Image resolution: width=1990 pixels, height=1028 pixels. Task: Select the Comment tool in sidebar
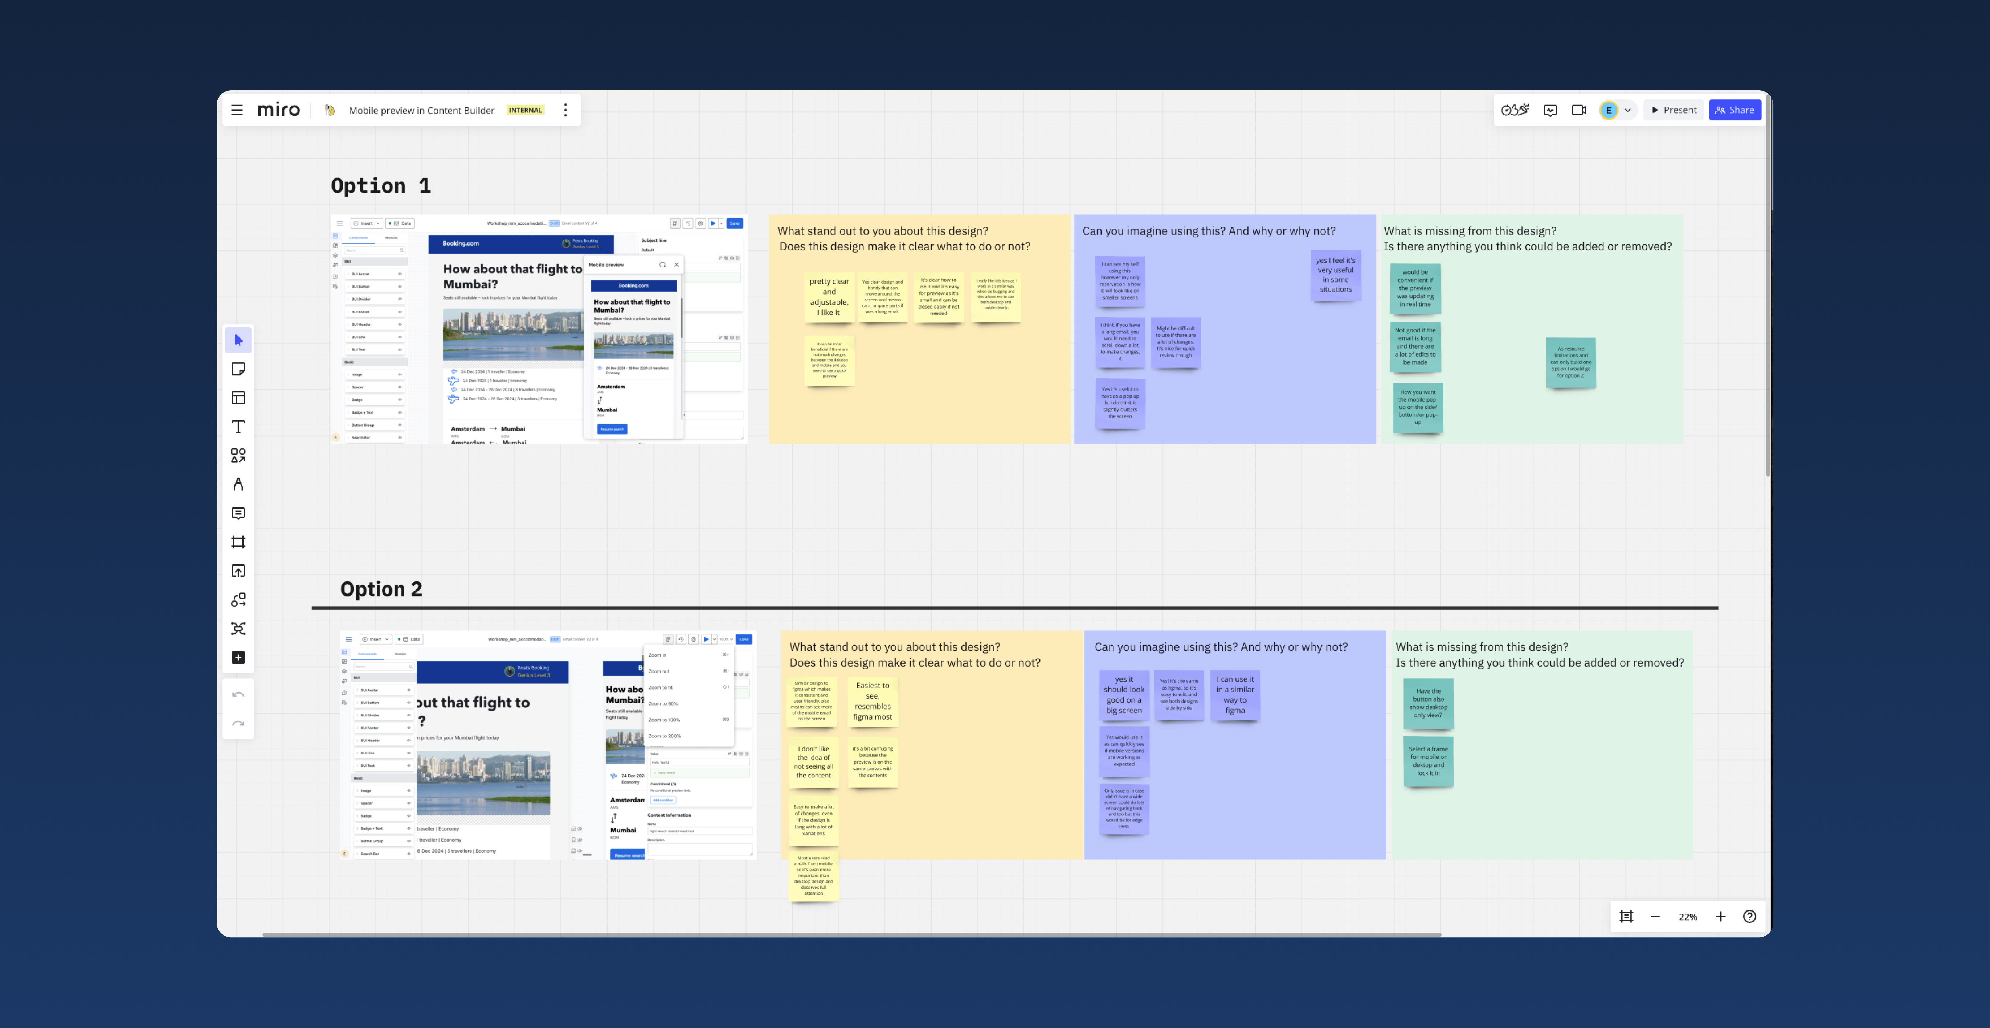(239, 514)
